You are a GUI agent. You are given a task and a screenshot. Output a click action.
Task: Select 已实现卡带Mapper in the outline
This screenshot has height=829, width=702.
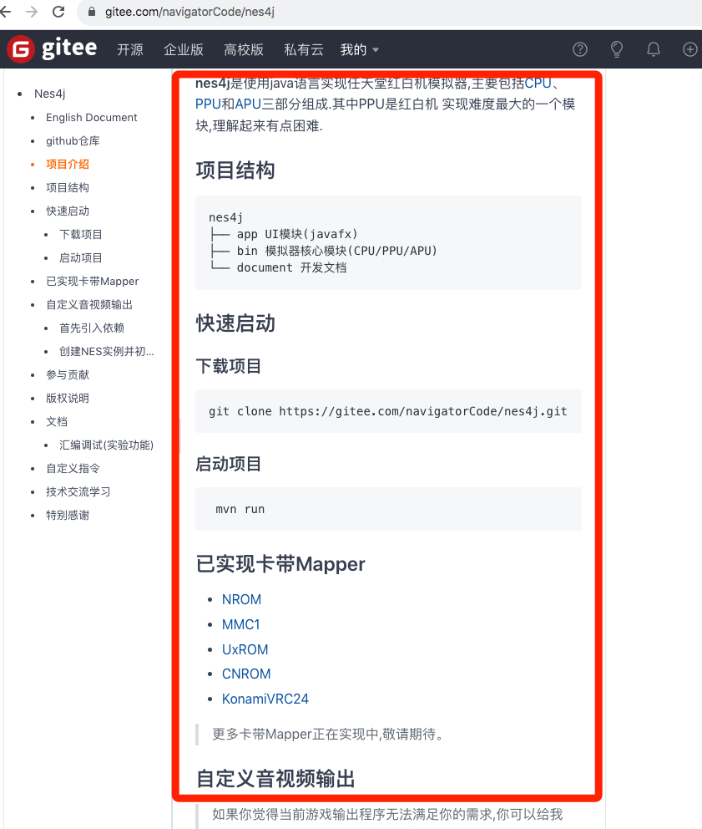coord(93,282)
